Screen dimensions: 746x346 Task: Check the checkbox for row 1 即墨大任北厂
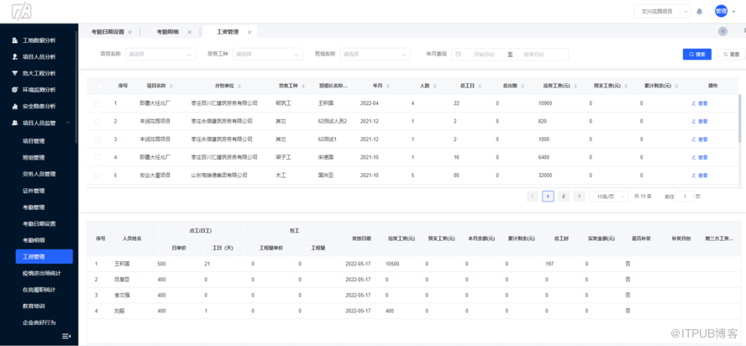(99, 103)
